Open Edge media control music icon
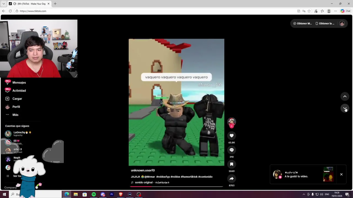Viewport: 353px width, 198px height. [x=316, y=11]
